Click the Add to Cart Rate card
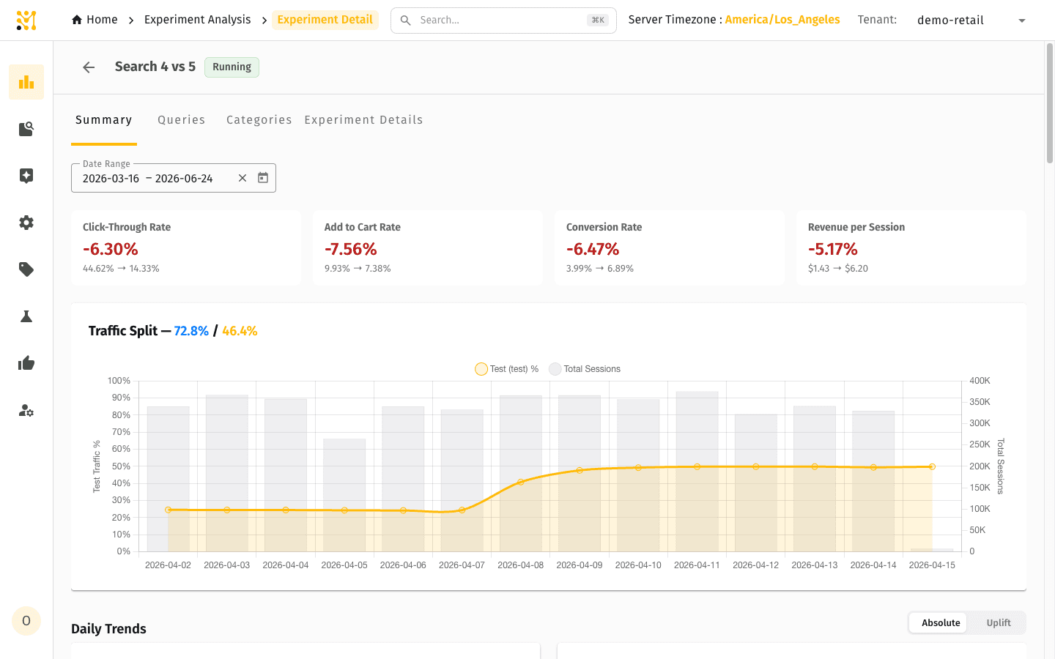 (428, 247)
